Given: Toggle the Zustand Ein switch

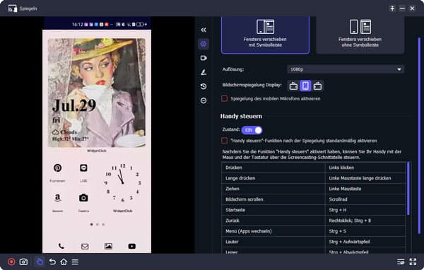Looking at the screenshot, I should coord(252,130).
